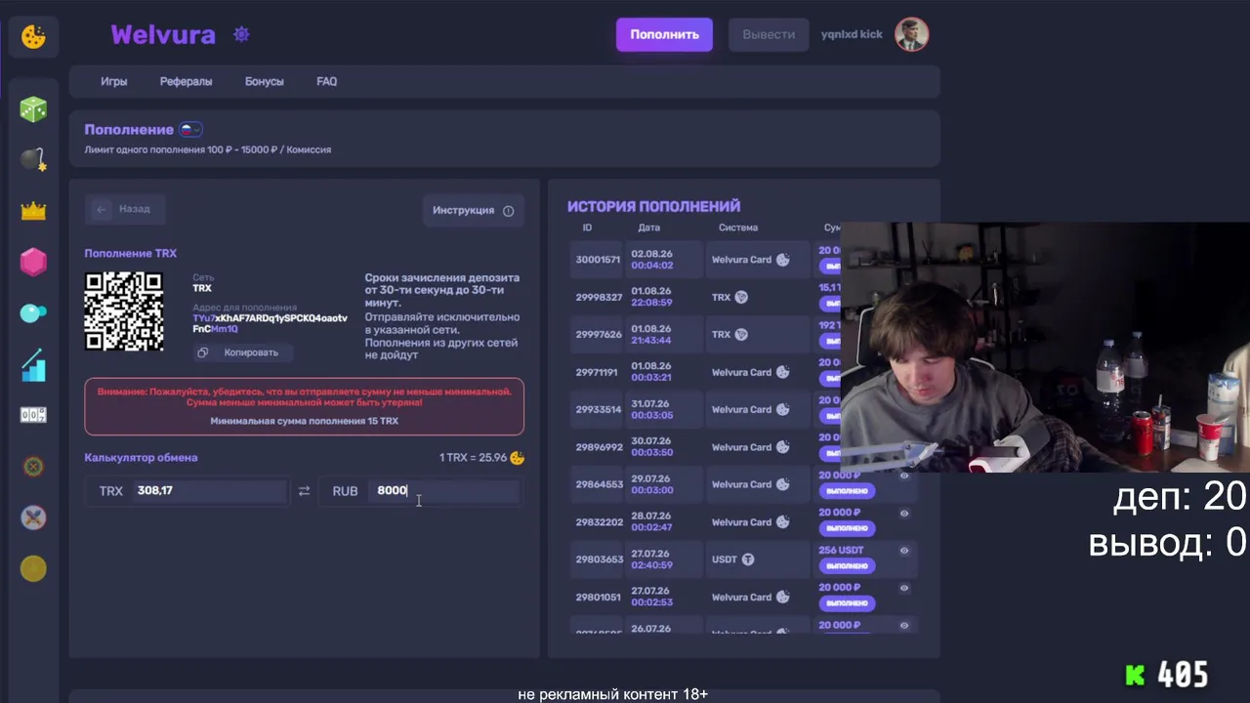The image size is (1250, 703).
Task: Click the TRX deposit address text
Action: click(x=270, y=324)
